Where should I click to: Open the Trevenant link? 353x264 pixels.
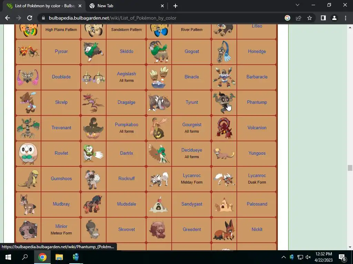coord(61,128)
